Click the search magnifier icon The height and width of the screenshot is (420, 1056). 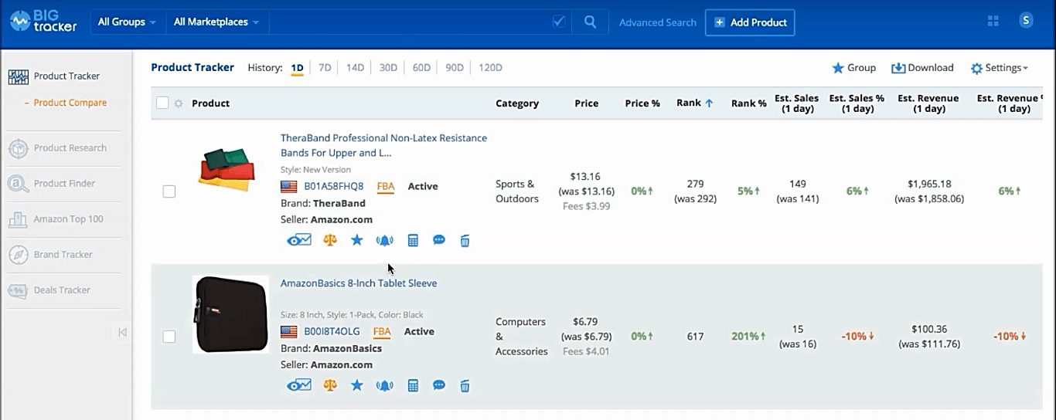coord(590,22)
